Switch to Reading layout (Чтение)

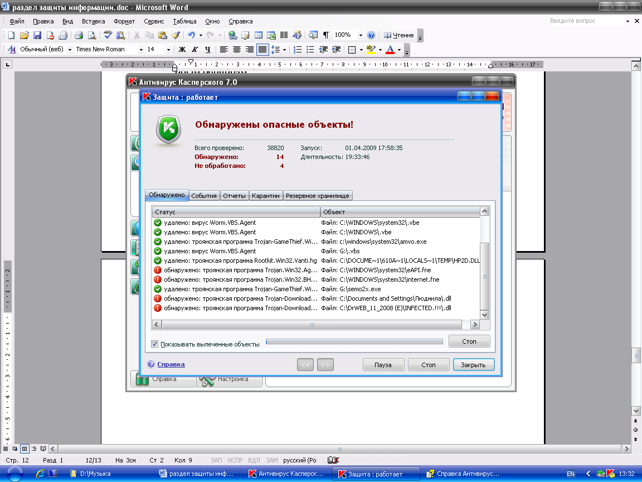399,35
